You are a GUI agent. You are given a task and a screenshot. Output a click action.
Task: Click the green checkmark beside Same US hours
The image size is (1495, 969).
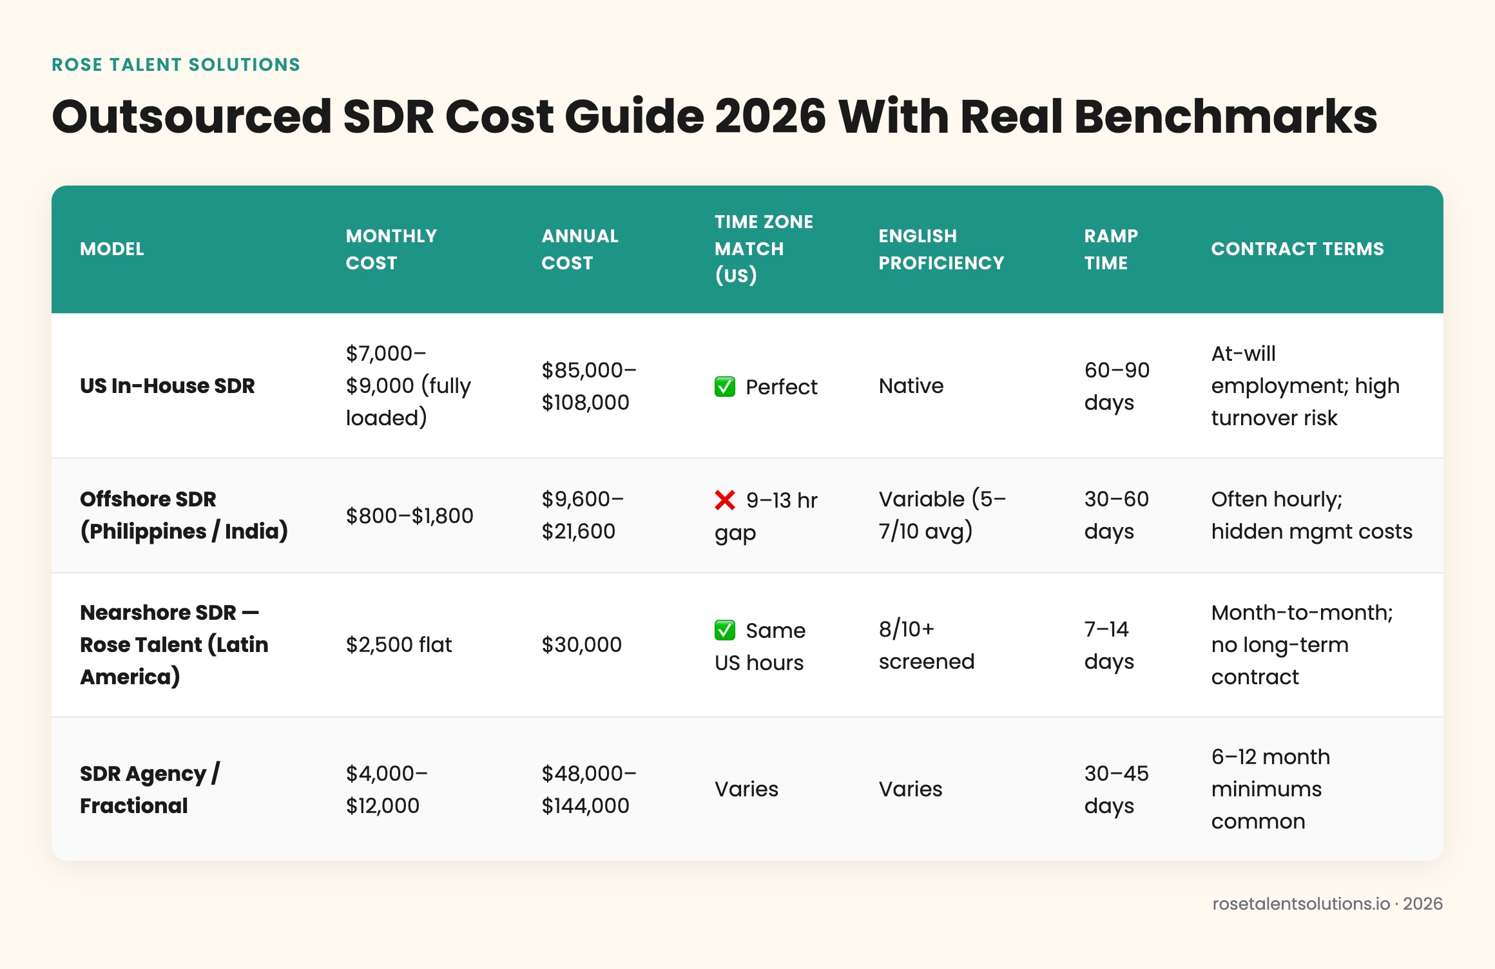[x=725, y=630]
